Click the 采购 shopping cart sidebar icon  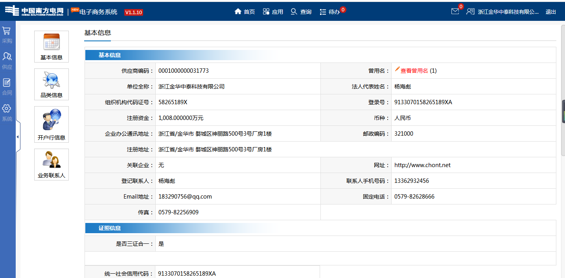click(7, 31)
